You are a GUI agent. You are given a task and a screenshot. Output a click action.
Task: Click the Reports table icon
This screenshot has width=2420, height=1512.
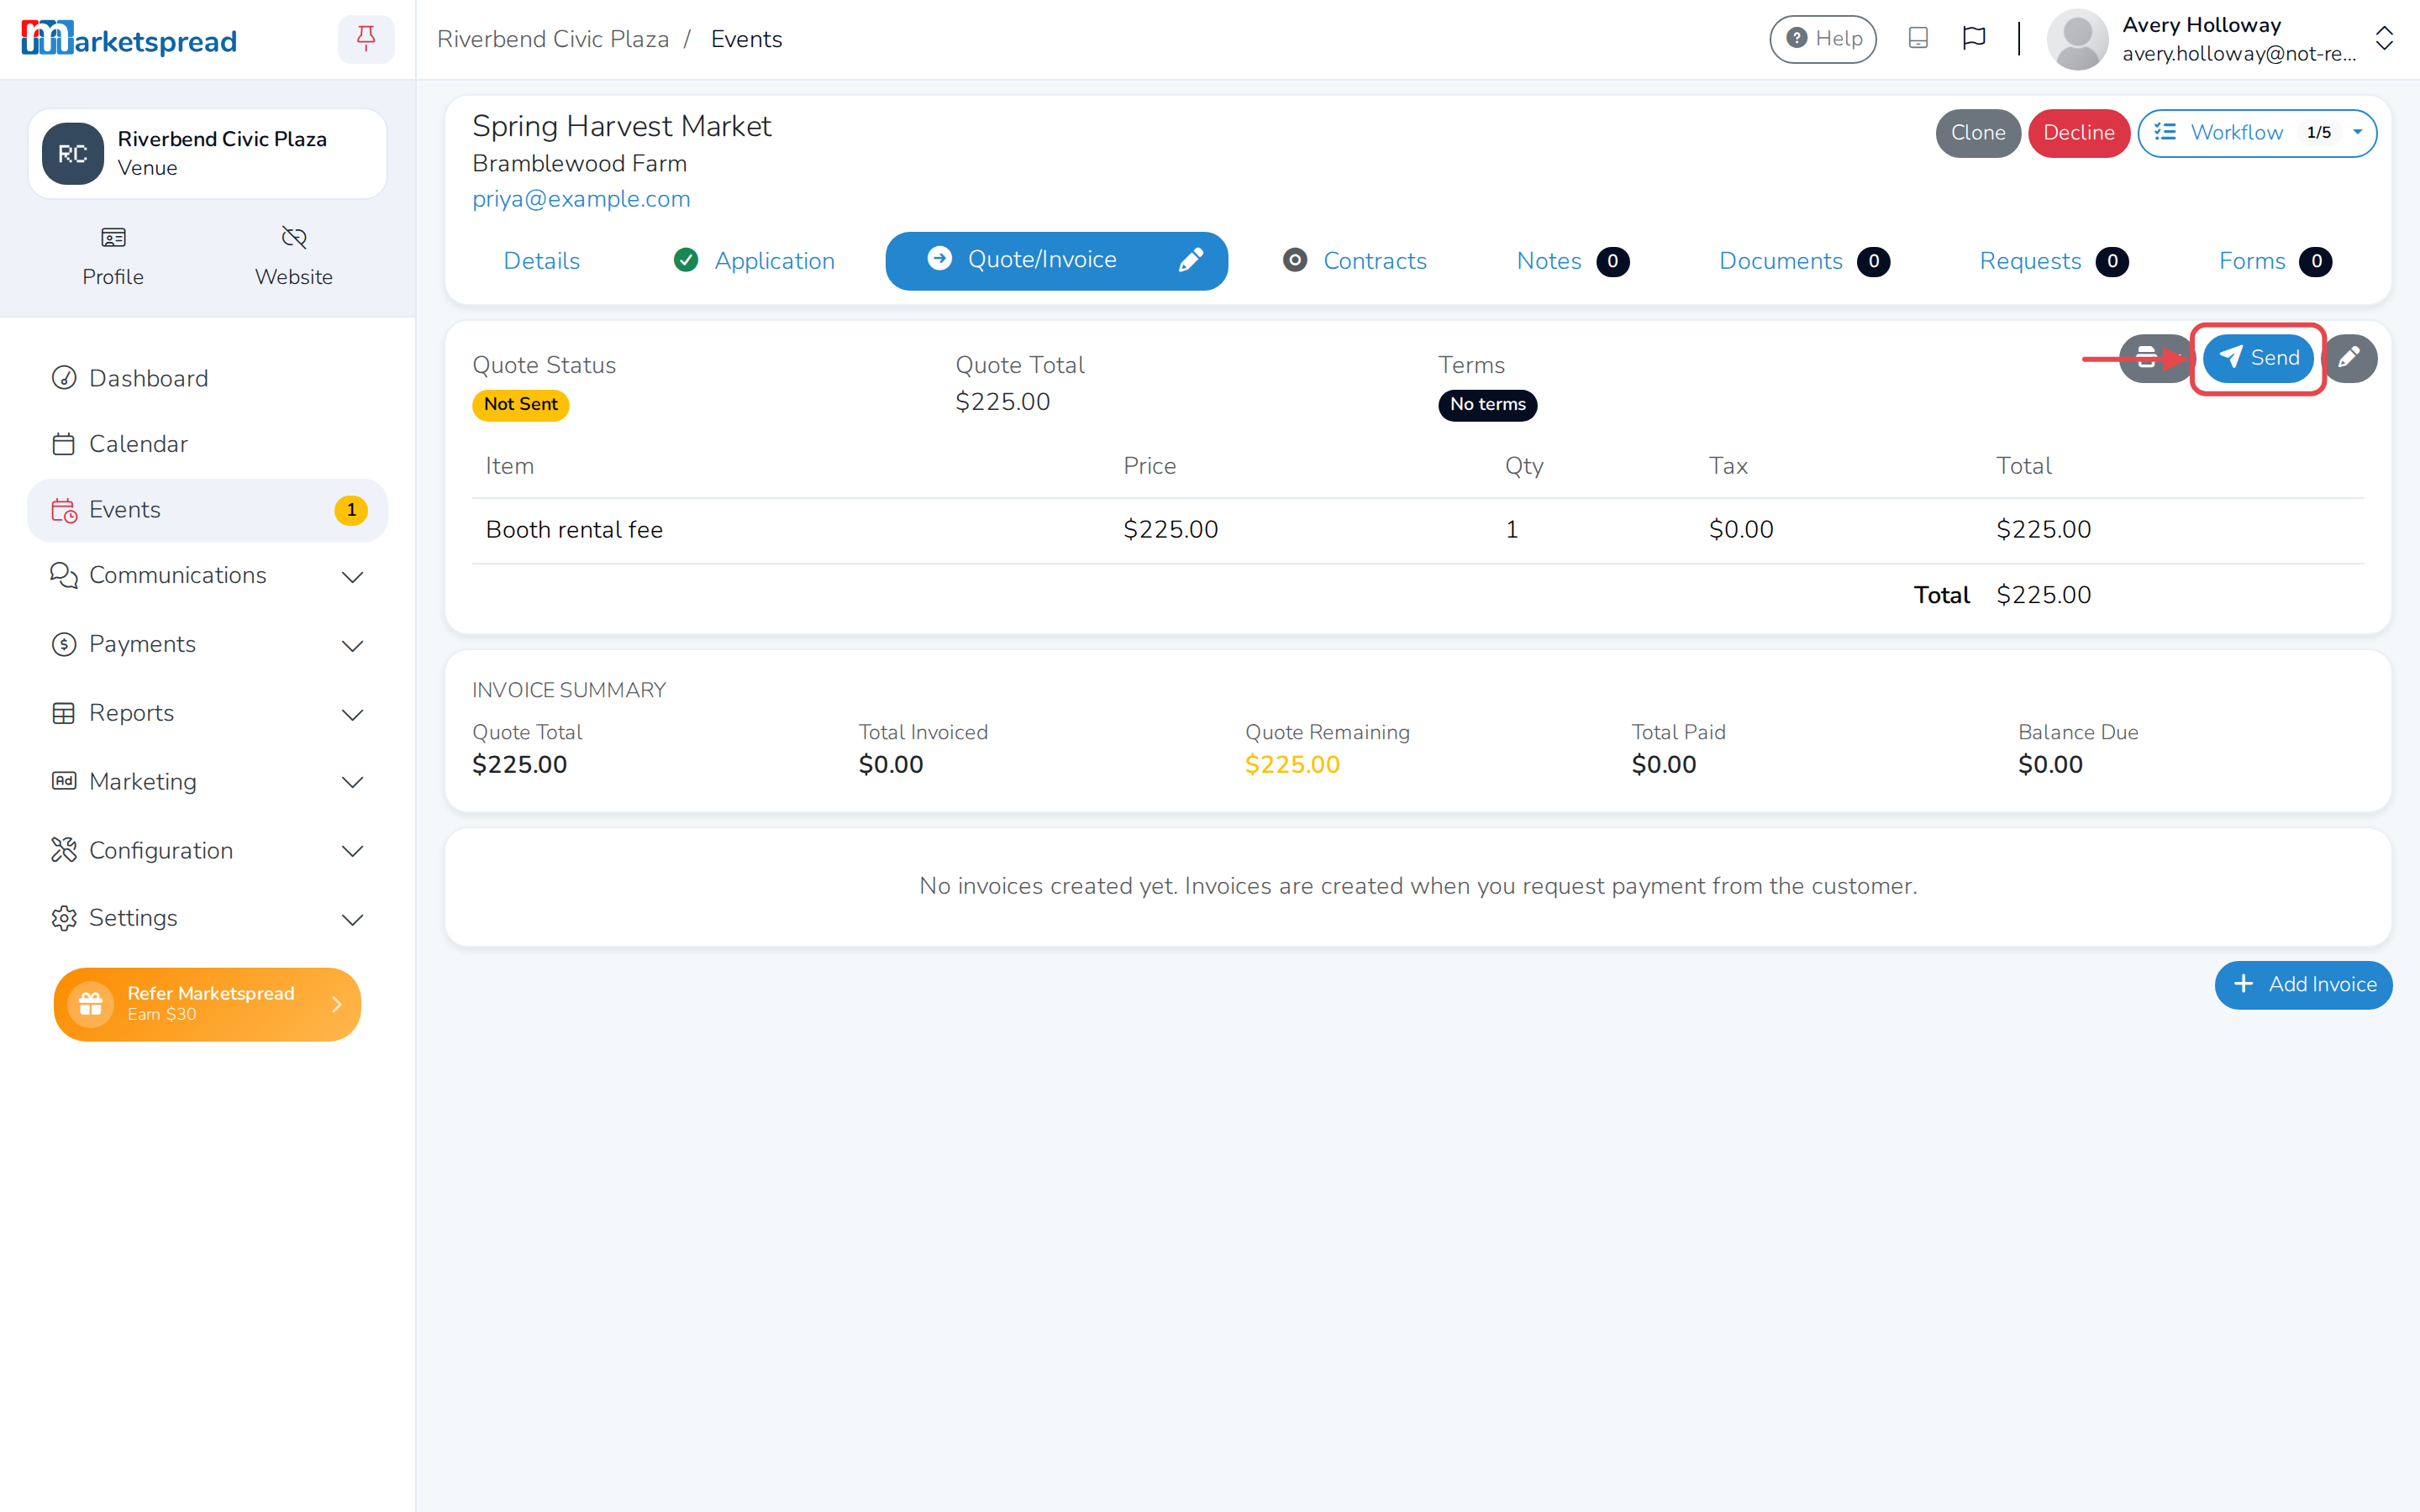point(64,713)
